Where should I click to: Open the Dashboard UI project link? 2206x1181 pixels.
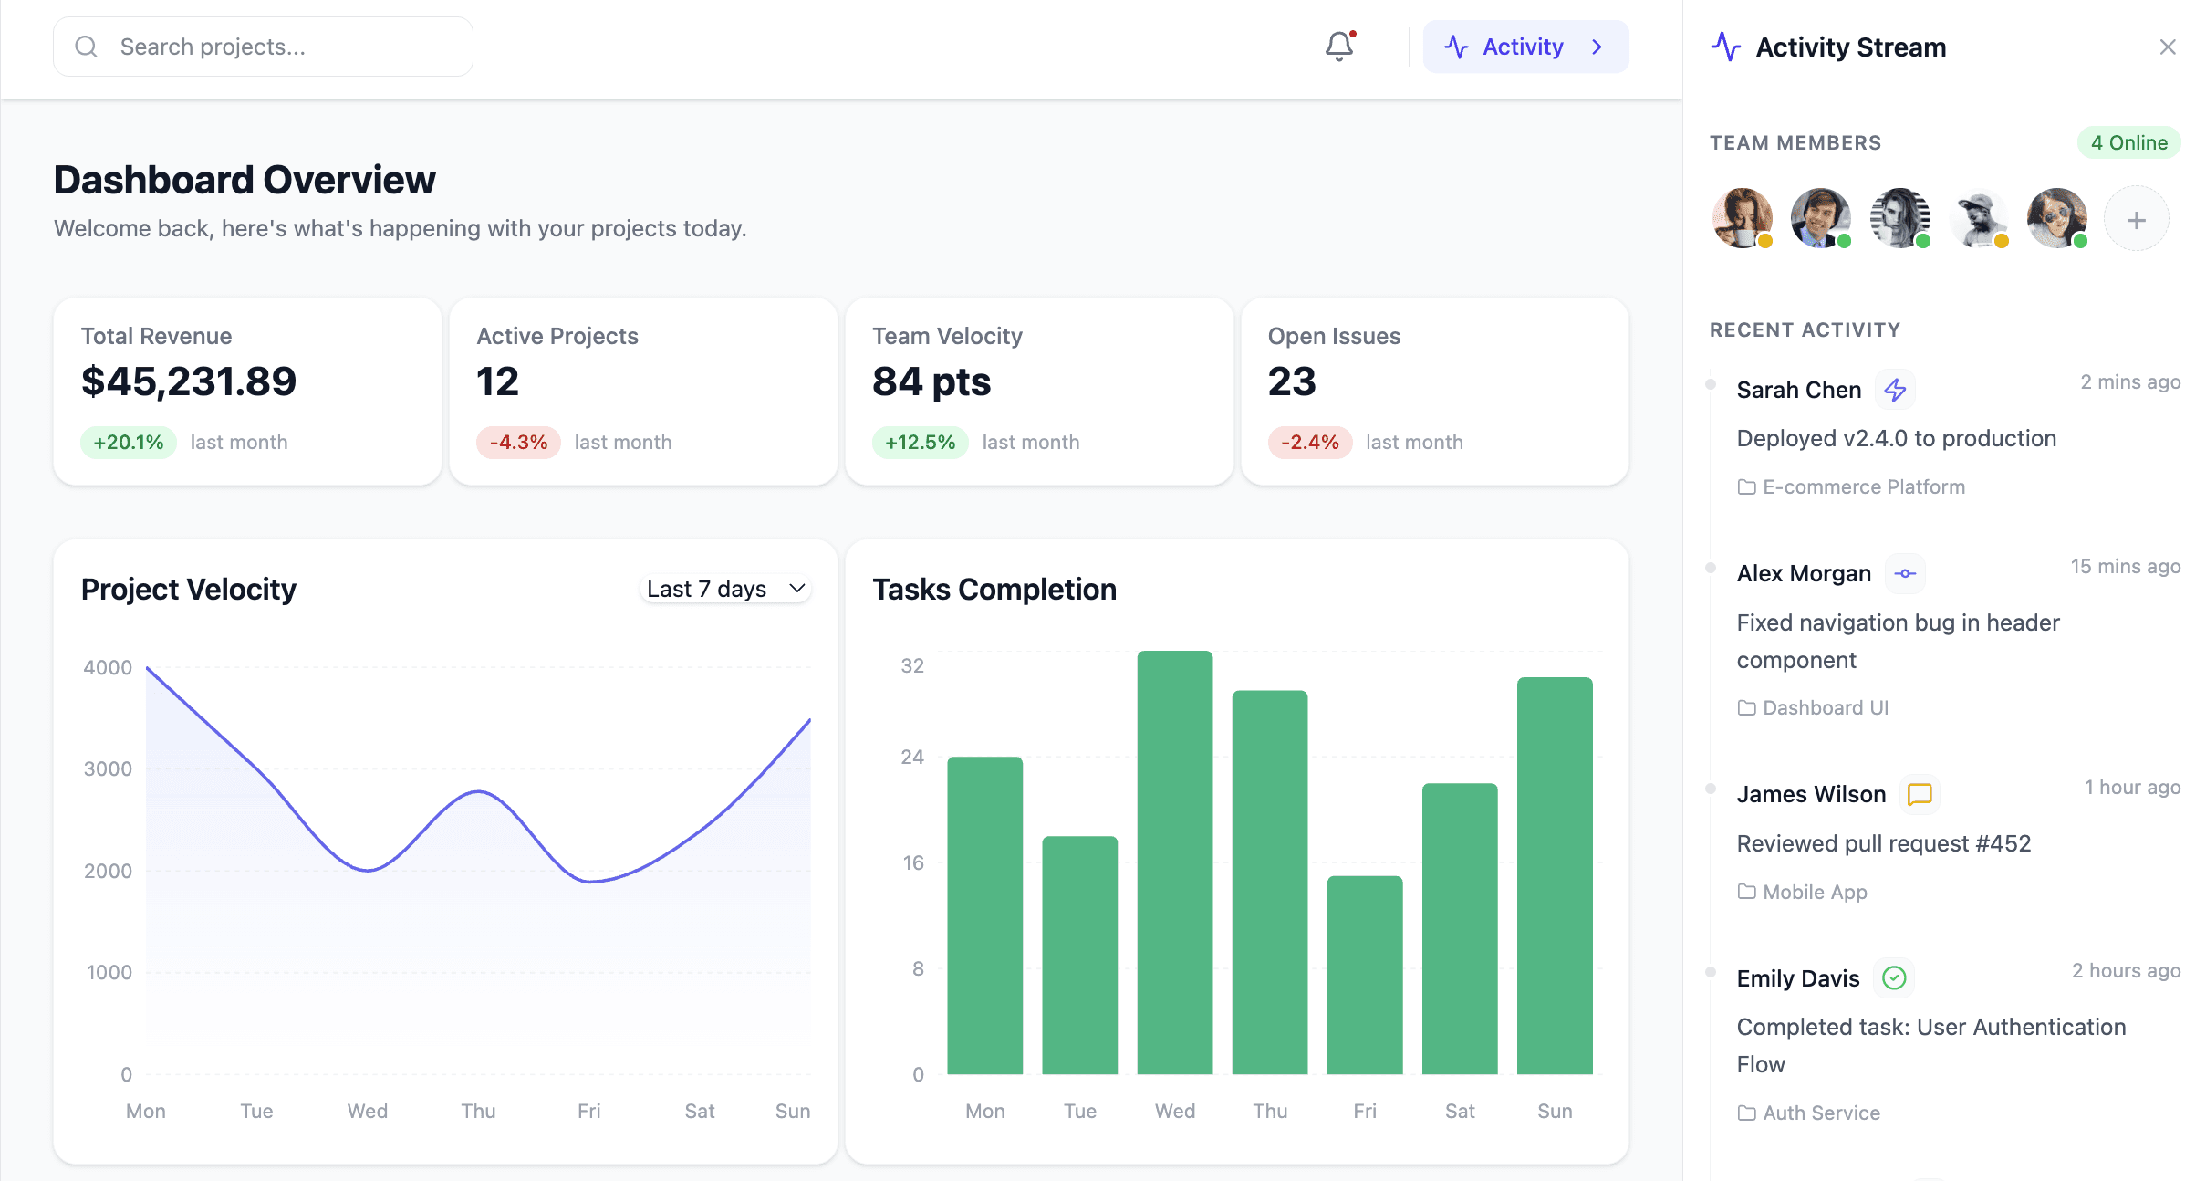coord(1825,708)
